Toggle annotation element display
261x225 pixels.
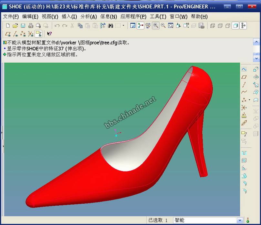(x=38, y=34)
